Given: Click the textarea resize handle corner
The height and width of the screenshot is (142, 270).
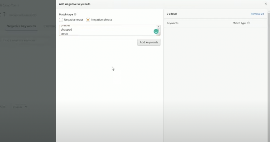Looking at the screenshot, I should [x=159, y=34].
